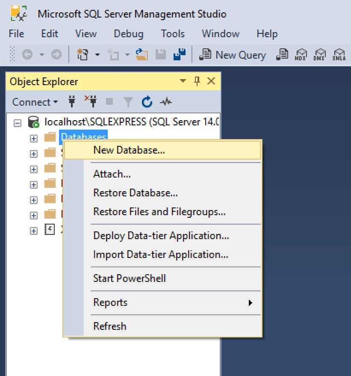Open the navigate-backward dropdown arrow
Image resolution: width=351 pixels, height=376 pixels.
click(x=41, y=55)
